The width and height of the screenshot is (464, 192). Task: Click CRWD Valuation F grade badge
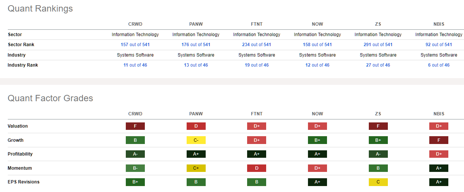(x=135, y=126)
